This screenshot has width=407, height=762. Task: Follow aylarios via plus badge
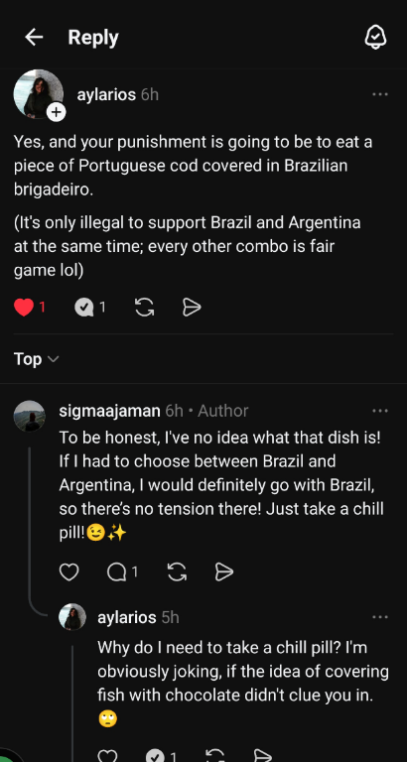pos(57,113)
